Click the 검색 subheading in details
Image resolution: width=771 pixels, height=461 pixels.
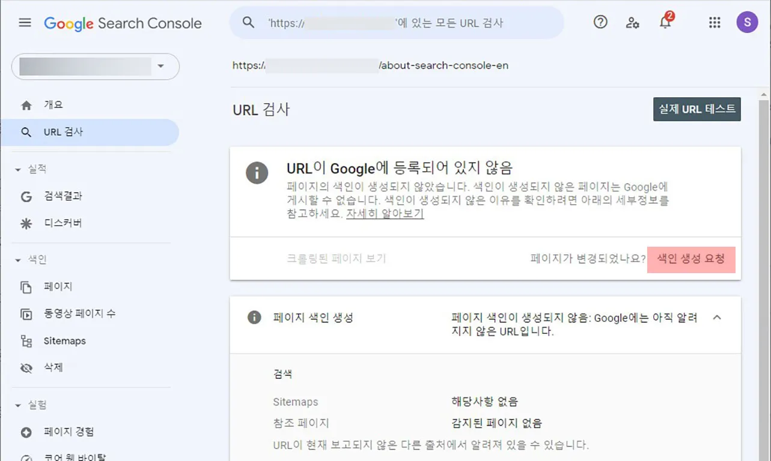point(282,374)
